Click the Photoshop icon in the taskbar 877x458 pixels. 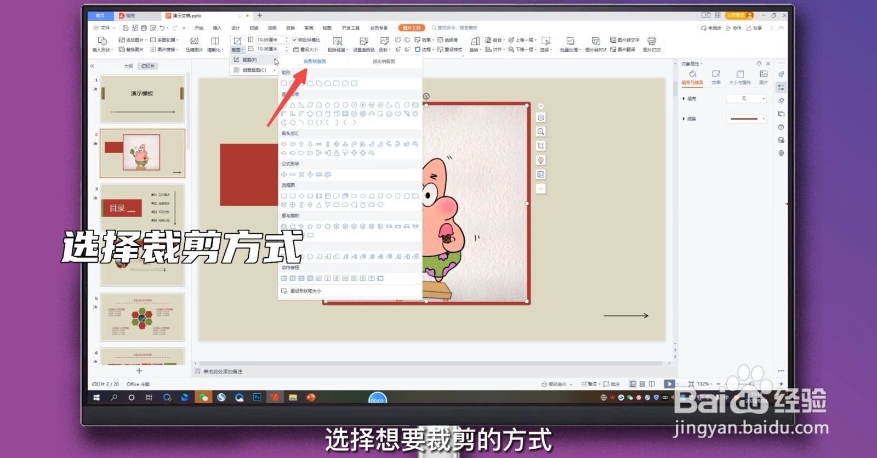[257, 397]
